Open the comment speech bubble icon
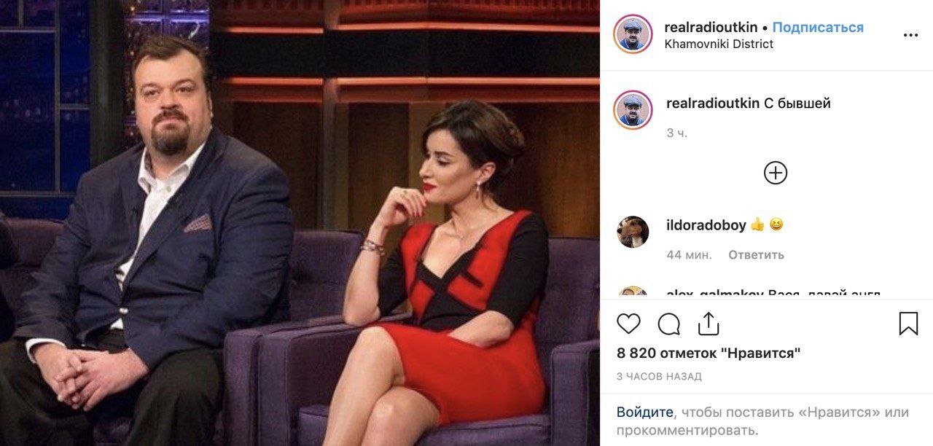The image size is (933, 446). pos(668,324)
